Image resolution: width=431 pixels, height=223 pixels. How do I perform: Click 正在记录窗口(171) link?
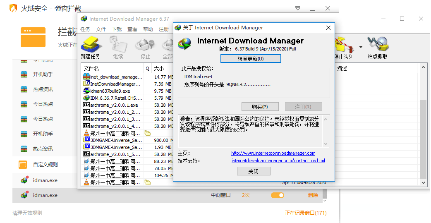click(306, 213)
